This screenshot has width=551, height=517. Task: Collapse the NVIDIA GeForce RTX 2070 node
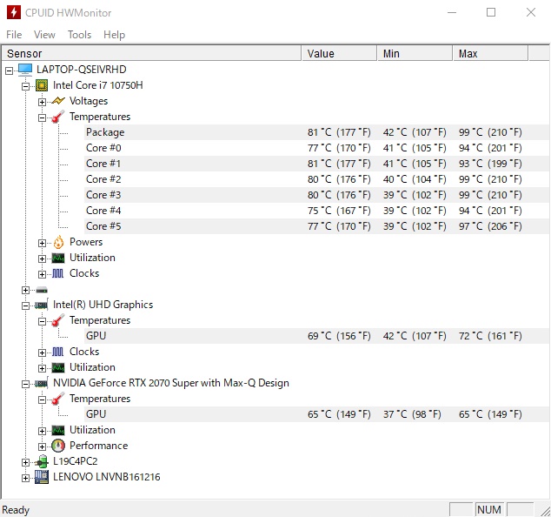pos(26,384)
